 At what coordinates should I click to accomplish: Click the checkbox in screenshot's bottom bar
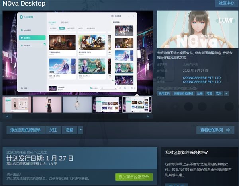(x=91, y=88)
